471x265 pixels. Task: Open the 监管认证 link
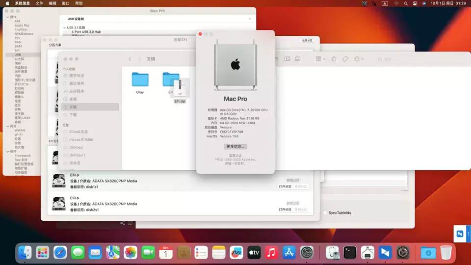[235, 156]
